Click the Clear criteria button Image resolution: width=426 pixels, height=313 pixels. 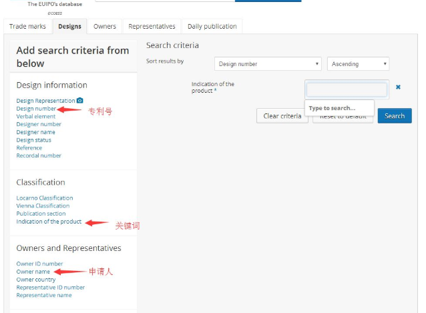tap(282, 116)
